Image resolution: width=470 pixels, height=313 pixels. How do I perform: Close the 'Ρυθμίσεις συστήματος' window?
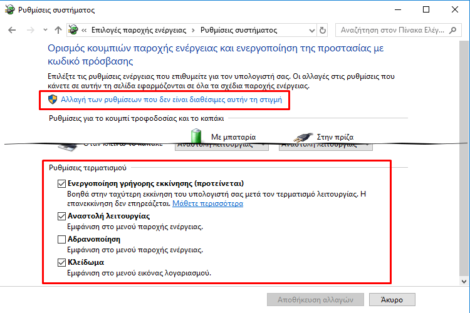[x=455, y=9]
